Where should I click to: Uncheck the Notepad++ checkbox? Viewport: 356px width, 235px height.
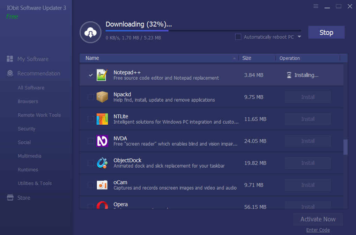[91, 75]
